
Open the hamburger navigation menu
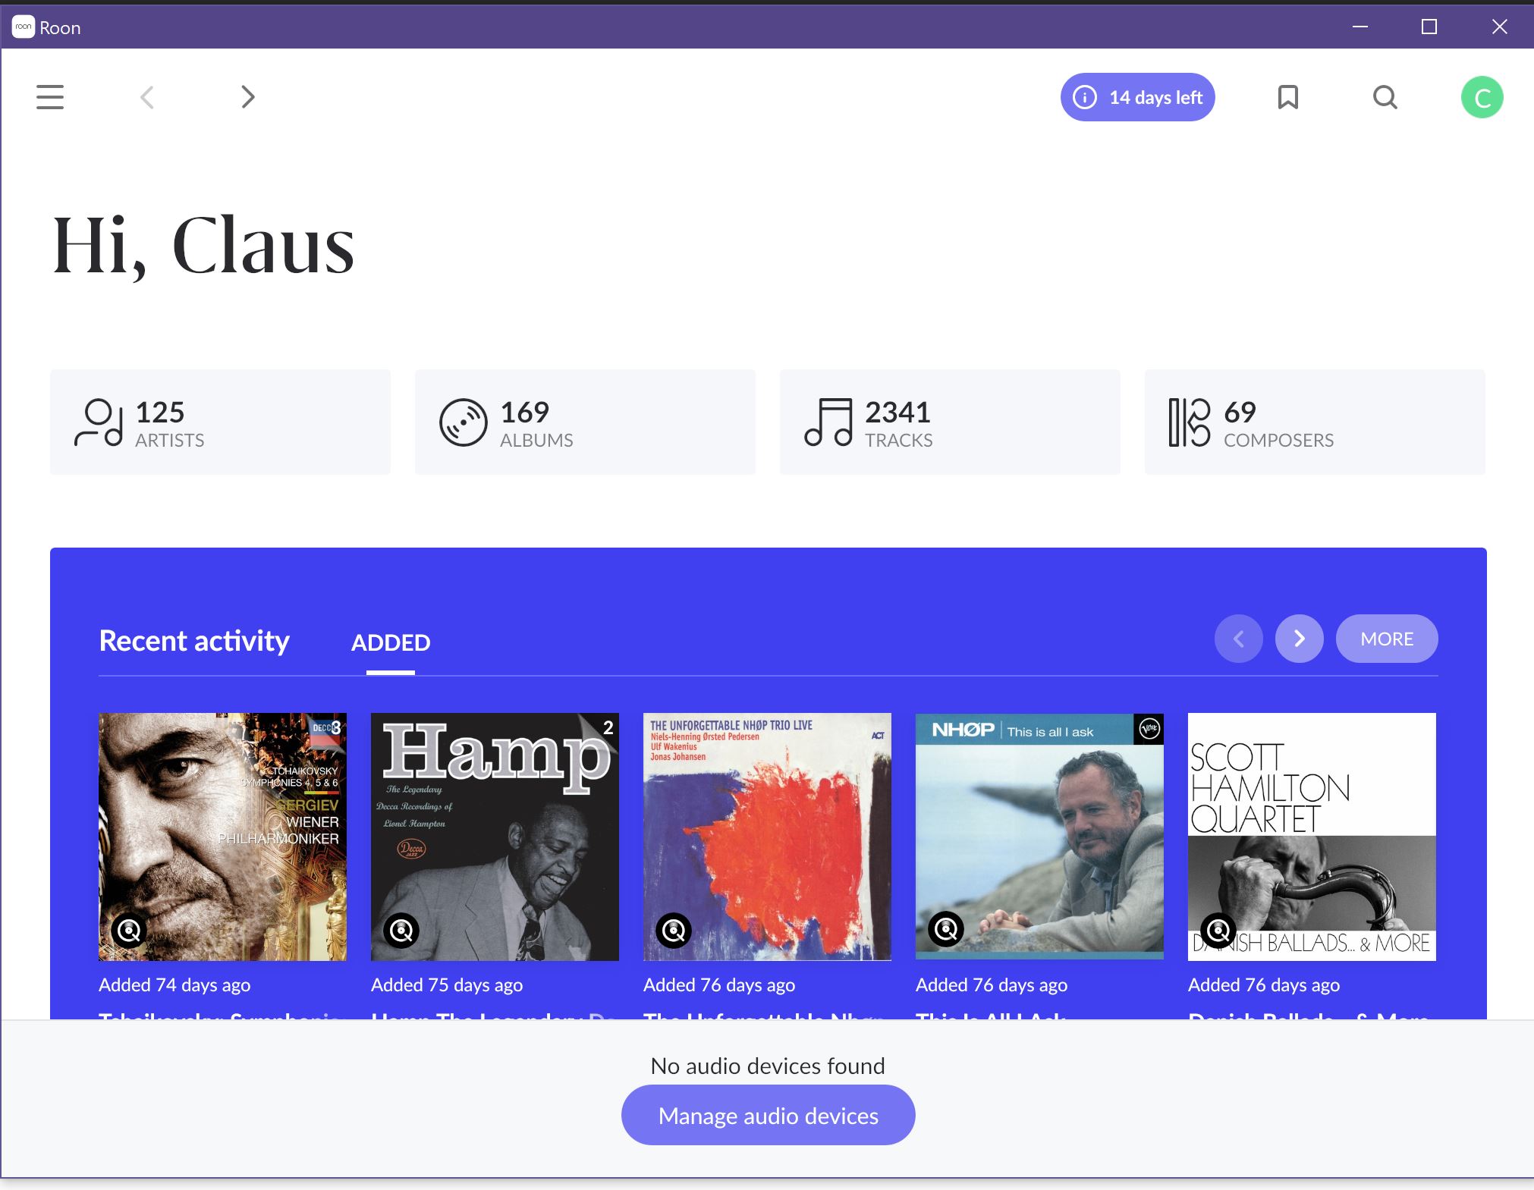[x=50, y=97]
